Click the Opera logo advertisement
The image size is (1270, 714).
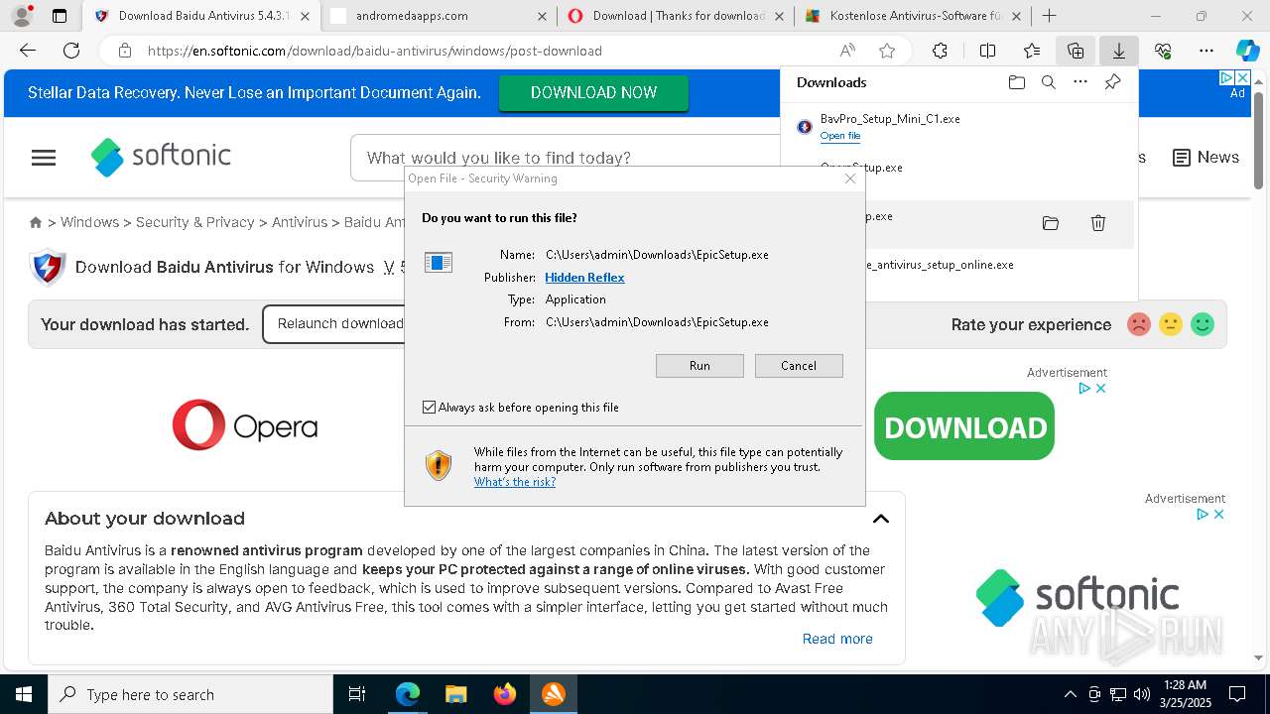tap(245, 426)
